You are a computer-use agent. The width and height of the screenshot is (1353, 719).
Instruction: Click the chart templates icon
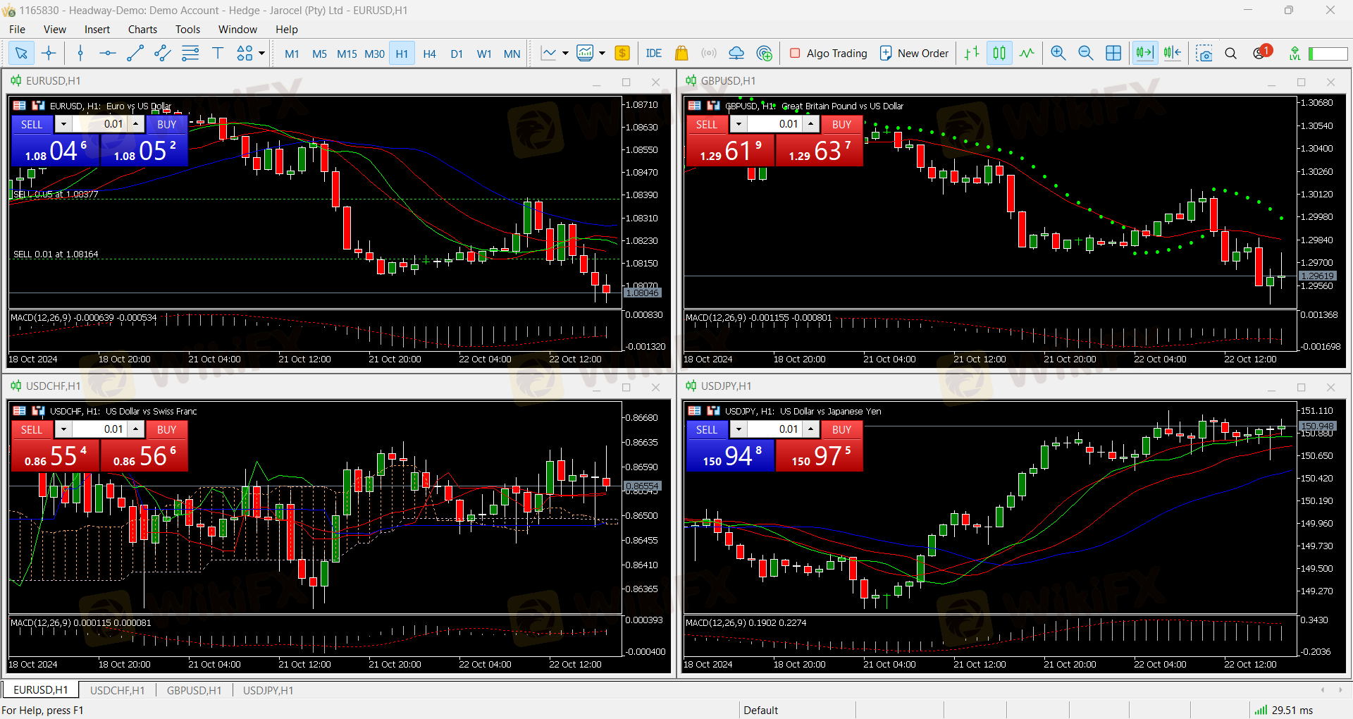point(585,53)
